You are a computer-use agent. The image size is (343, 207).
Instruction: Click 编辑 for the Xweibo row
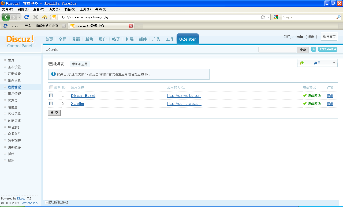point(330,104)
